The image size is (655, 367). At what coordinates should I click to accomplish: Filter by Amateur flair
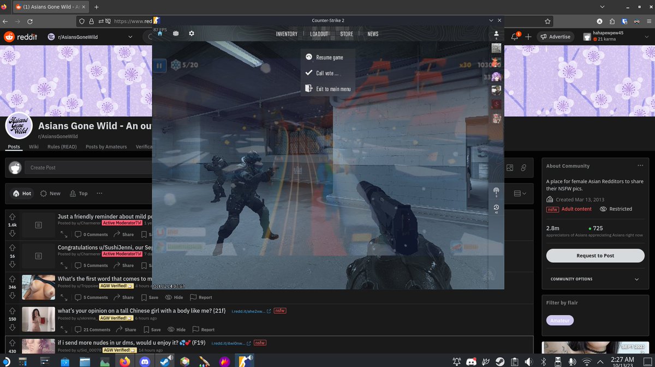click(560, 321)
